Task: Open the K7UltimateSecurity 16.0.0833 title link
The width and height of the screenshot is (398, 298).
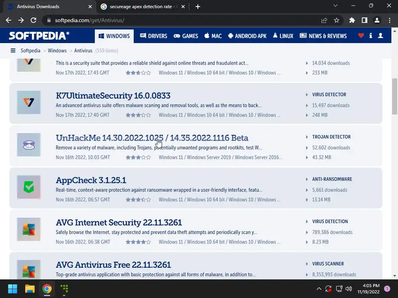Action: [113, 95]
